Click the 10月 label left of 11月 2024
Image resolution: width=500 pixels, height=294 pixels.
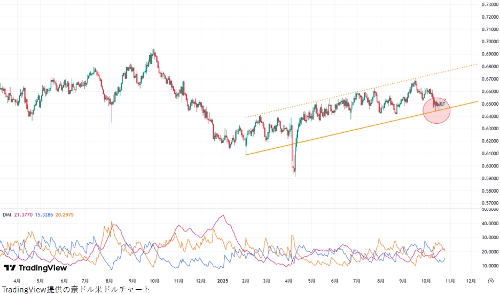click(x=154, y=280)
